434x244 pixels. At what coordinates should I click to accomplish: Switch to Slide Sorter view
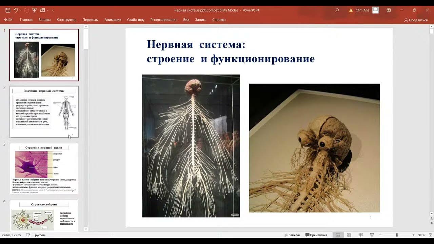click(349, 235)
